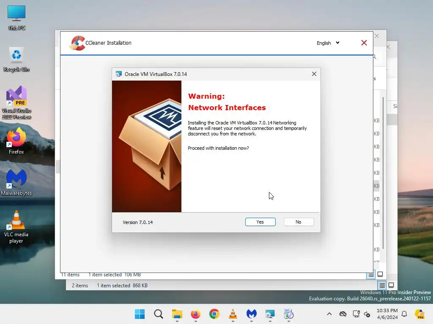The image size is (433, 324).
Task: Open the notifications bell icon
Action: 404,314
